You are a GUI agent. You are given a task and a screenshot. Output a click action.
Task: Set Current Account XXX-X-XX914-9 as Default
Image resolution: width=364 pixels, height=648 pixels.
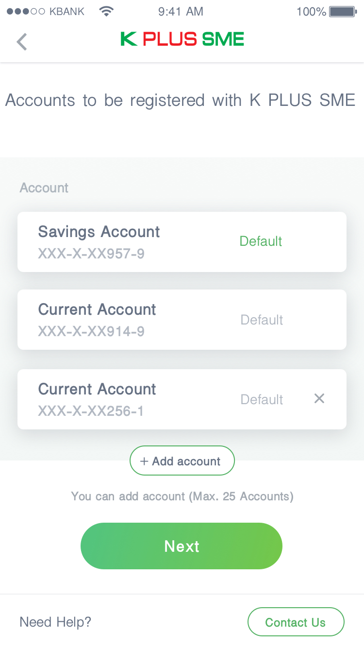(x=262, y=320)
